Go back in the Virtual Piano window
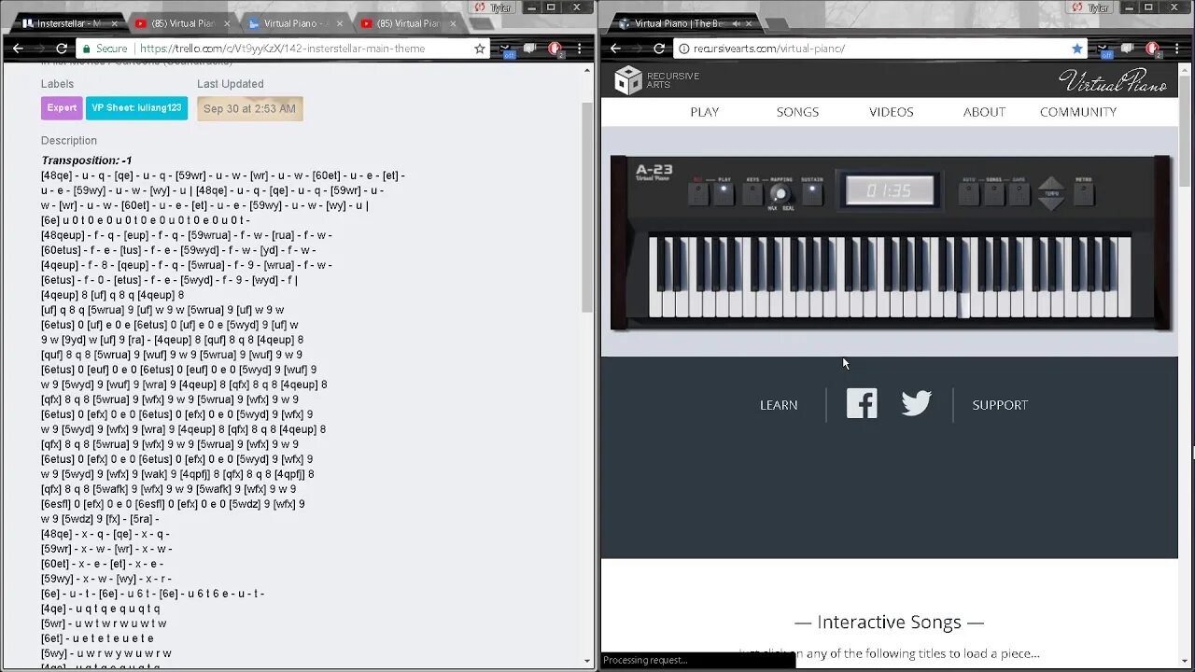Viewport: 1195px width, 672px height. pos(615,49)
